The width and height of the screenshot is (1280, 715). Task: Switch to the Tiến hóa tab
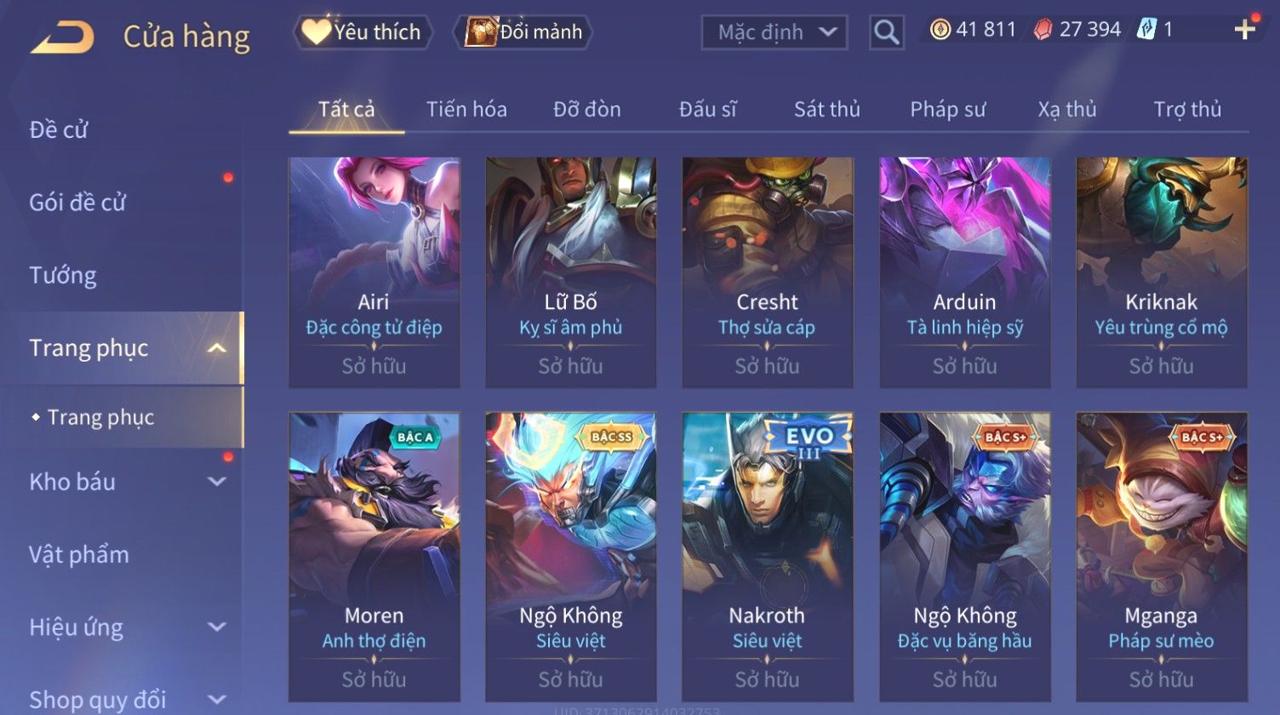[466, 110]
